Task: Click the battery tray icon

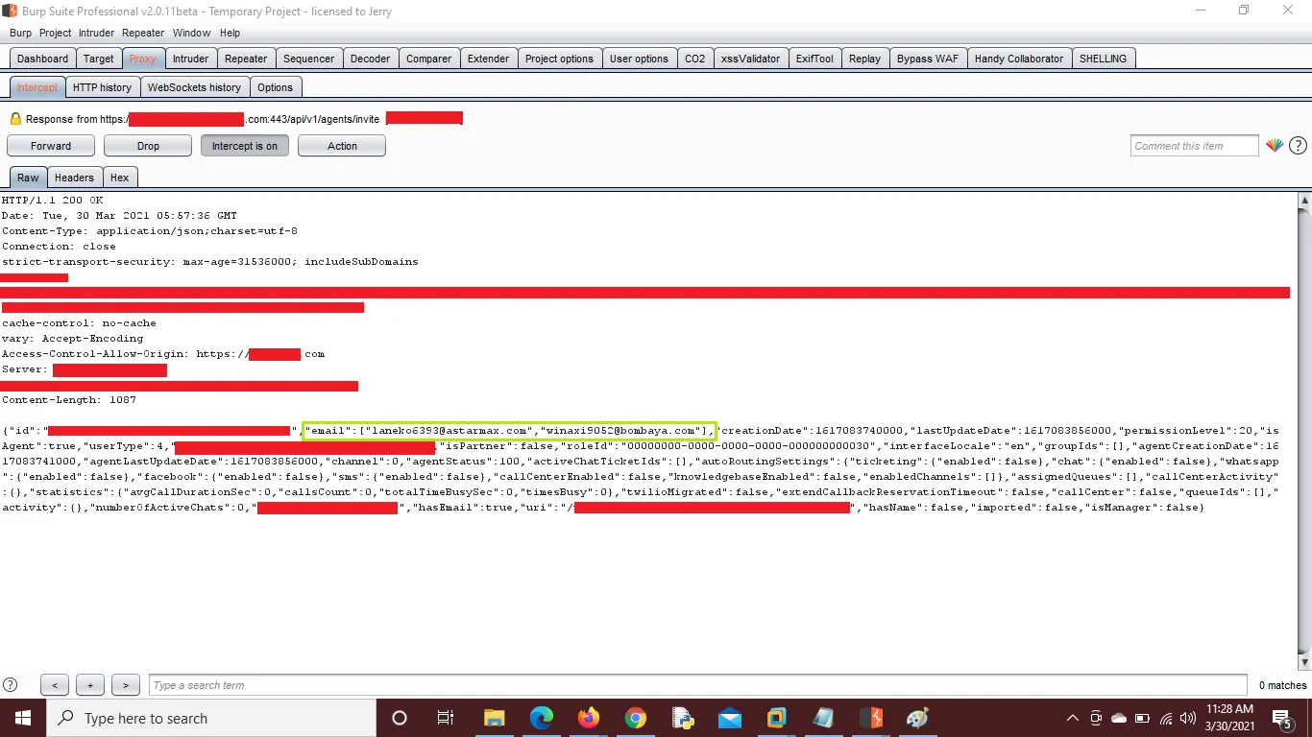Action: [1142, 718]
